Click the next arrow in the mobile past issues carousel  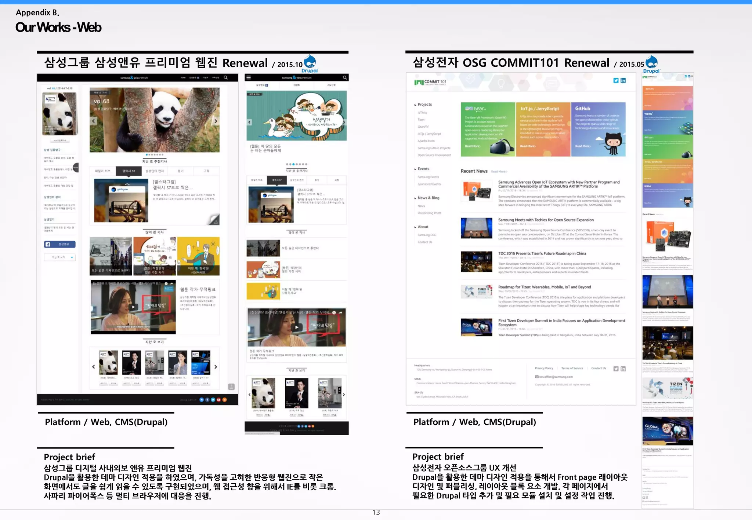[x=344, y=395]
